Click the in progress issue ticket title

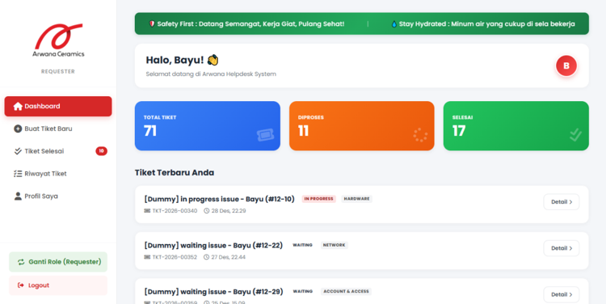pos(219,199)
